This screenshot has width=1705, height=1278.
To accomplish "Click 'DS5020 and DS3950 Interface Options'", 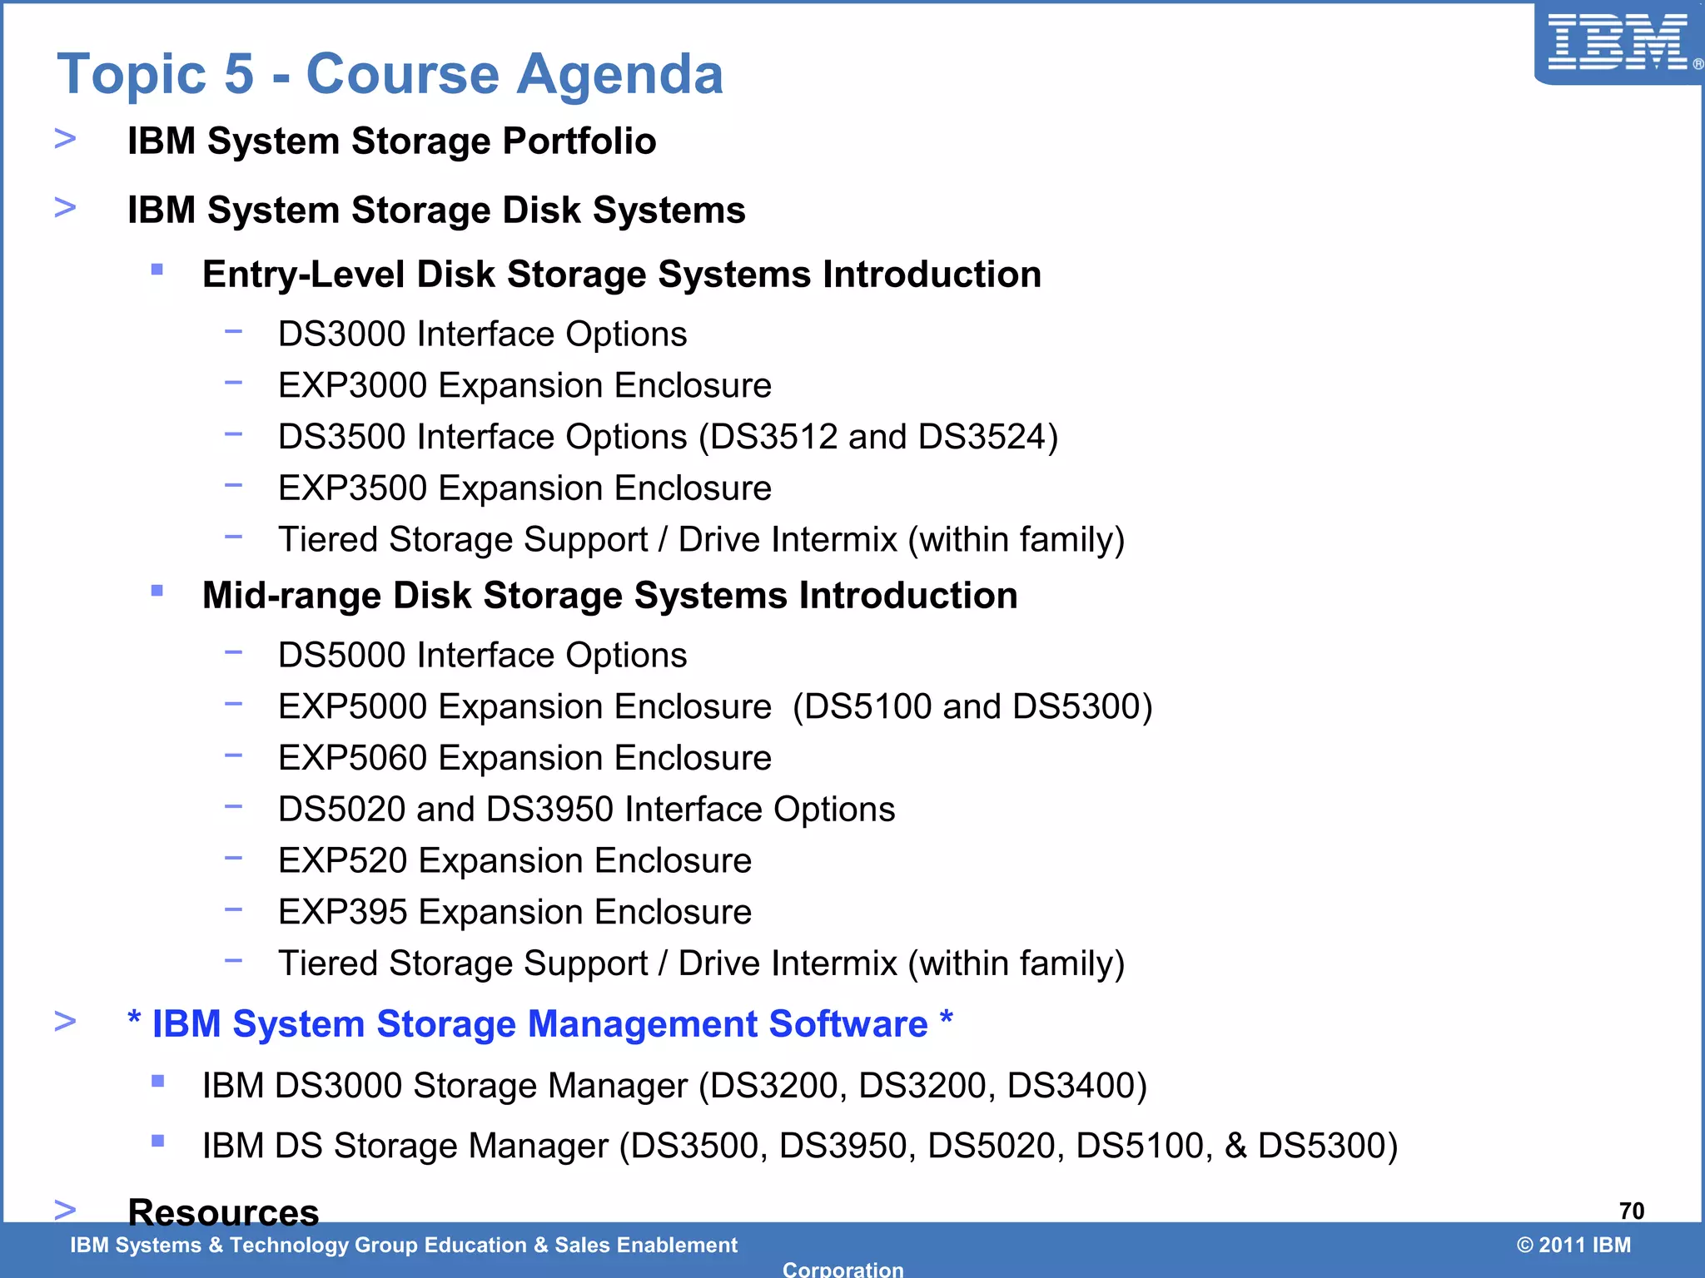I will pyautogui.click(x=587, y=810).
